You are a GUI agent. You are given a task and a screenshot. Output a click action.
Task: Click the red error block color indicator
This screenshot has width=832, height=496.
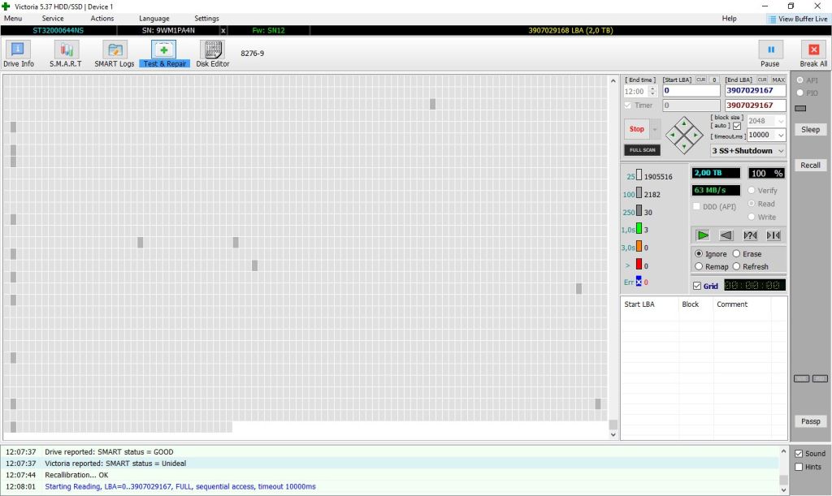pyautogui.click(x=639, y=264)
